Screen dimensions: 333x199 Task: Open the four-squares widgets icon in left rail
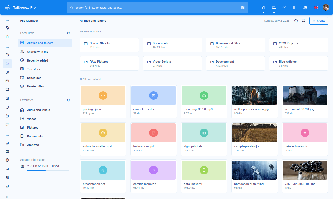click(7, 178)
